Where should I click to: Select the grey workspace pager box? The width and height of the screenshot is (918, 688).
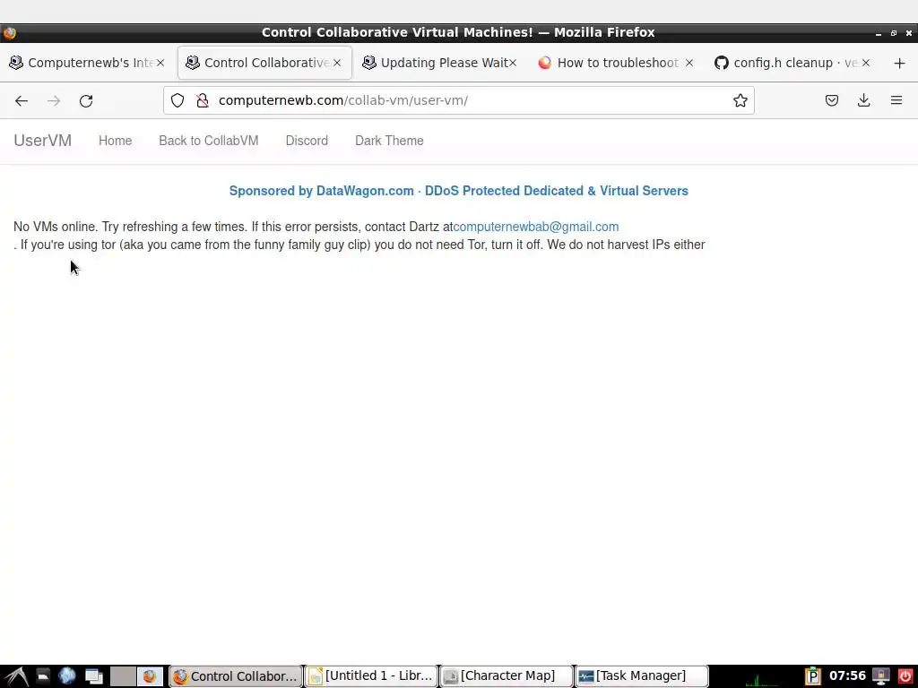click(x=123, y=676)
